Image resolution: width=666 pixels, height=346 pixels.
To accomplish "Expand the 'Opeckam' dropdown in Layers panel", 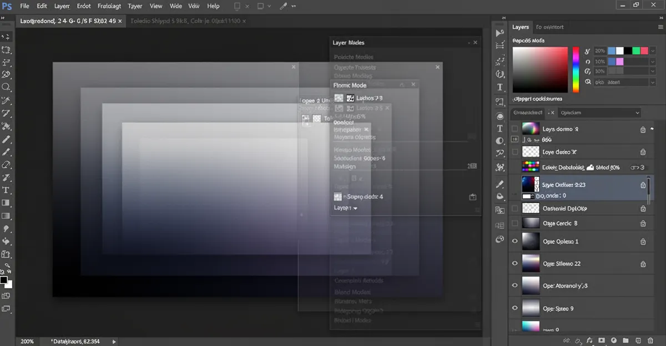I will click(x=599, y=113).
